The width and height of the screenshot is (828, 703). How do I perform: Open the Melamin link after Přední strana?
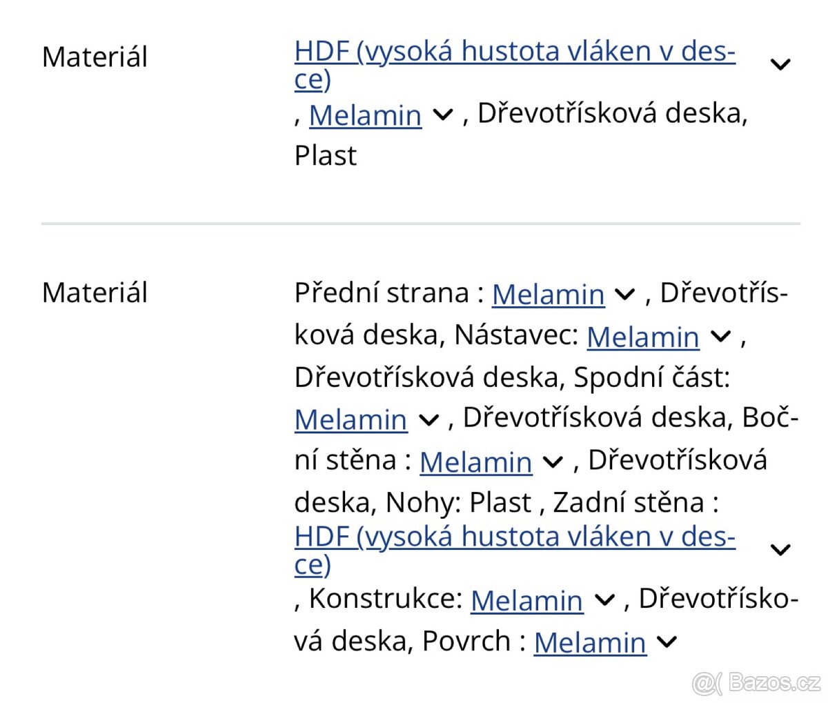(x=547, y=295)
